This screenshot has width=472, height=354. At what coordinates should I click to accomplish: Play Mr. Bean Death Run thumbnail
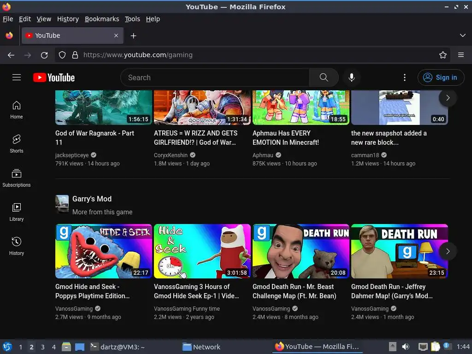[x=301, y=251]
